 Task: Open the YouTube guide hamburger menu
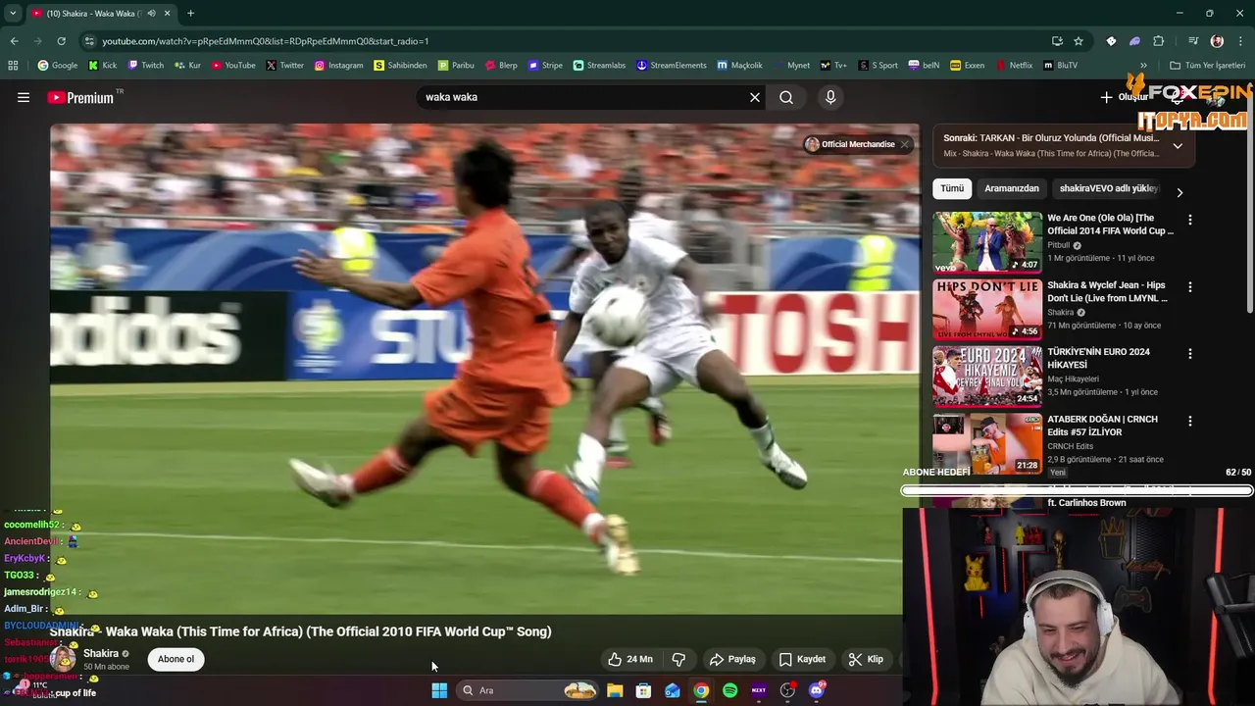click(24, 97)
